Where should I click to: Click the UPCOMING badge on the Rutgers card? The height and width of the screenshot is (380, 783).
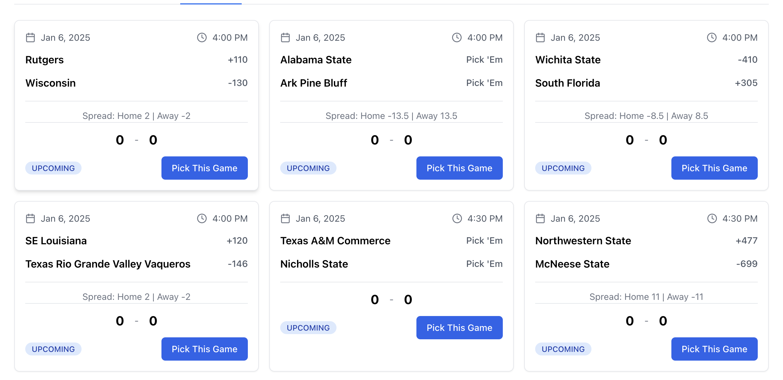53,168
